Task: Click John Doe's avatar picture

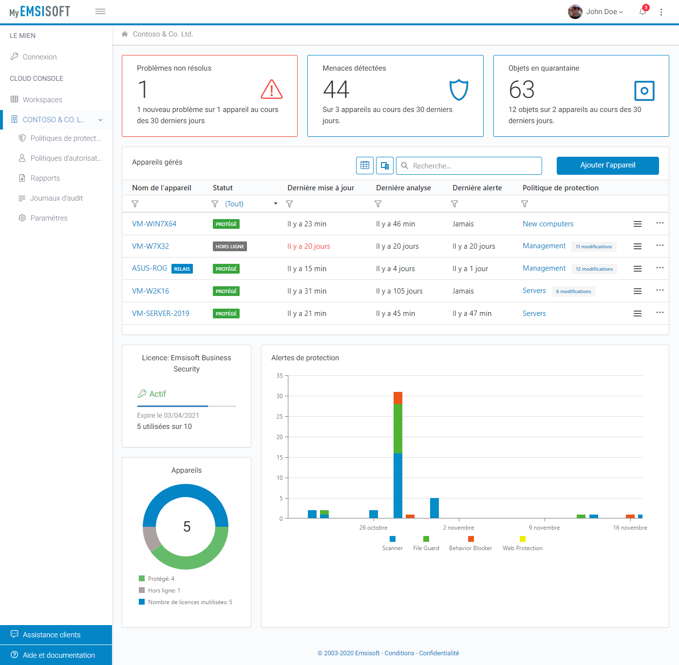Action: coord(575,12)
